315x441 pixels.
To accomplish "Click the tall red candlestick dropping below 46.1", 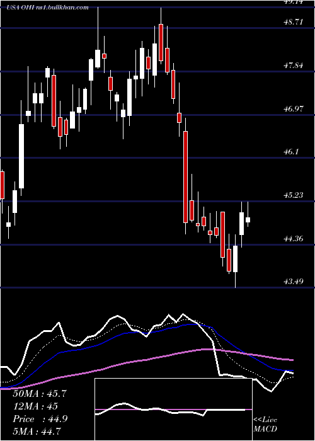I will pos(185,177).
